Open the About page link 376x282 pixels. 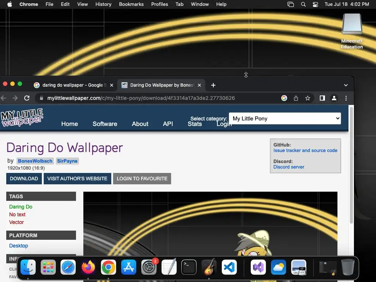pos(140,124)
